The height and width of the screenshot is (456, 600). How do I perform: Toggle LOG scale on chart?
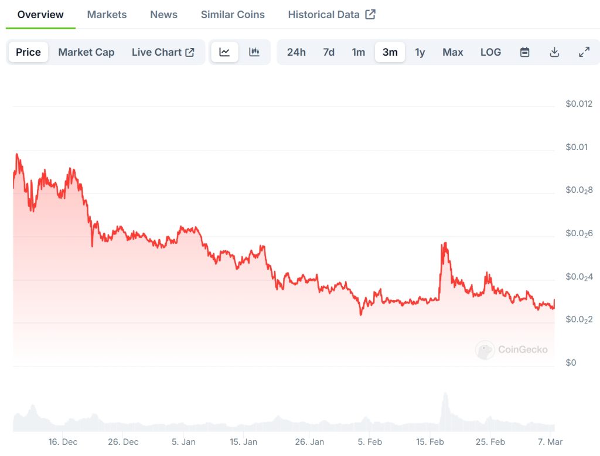point(490,52)
